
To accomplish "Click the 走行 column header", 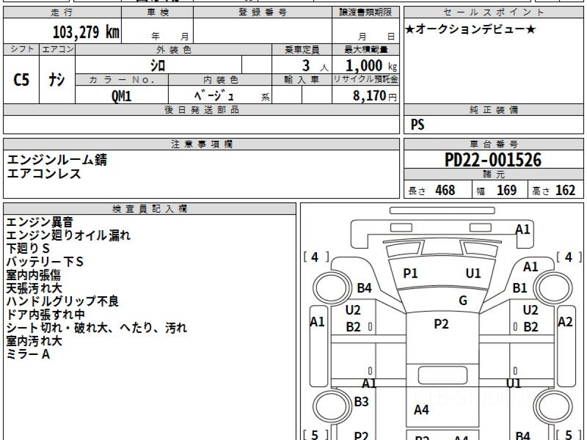I will click(62, 13).
